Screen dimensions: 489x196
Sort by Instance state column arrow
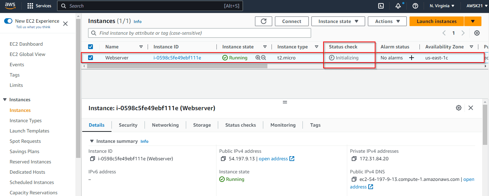pyautogui.click(x=265, y=47)
